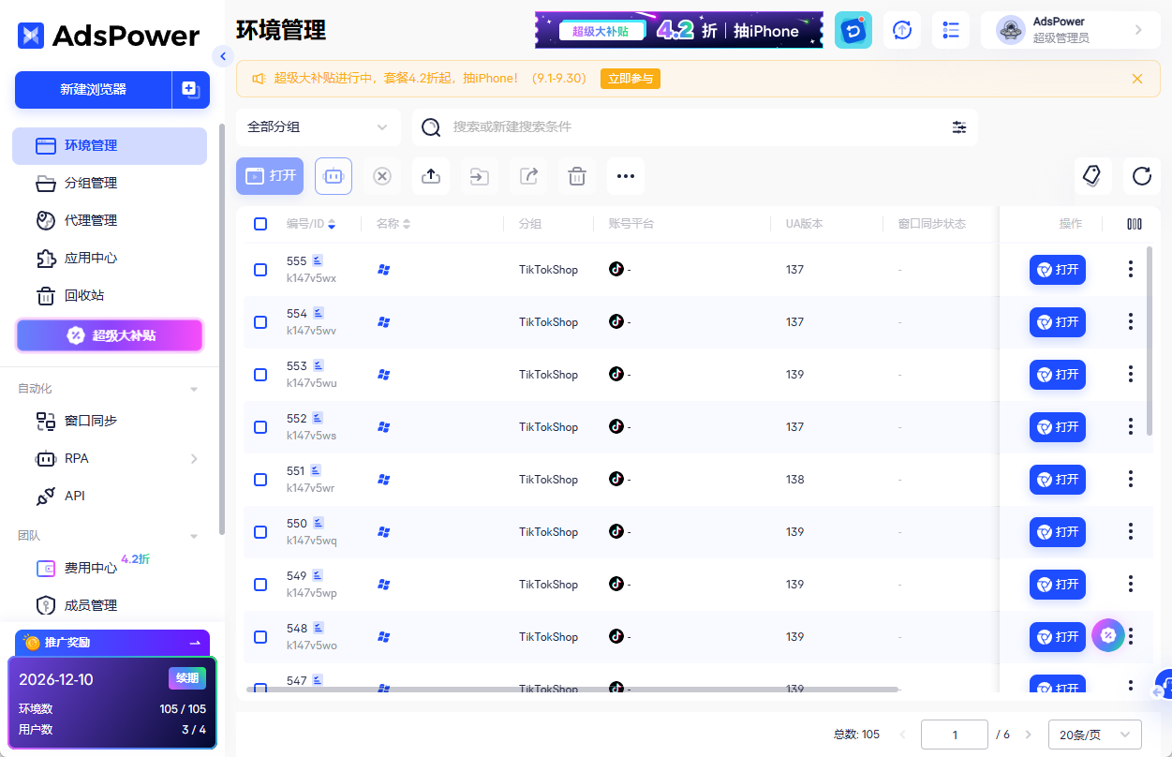Collapse the 自动化 section

coord(194,389)
